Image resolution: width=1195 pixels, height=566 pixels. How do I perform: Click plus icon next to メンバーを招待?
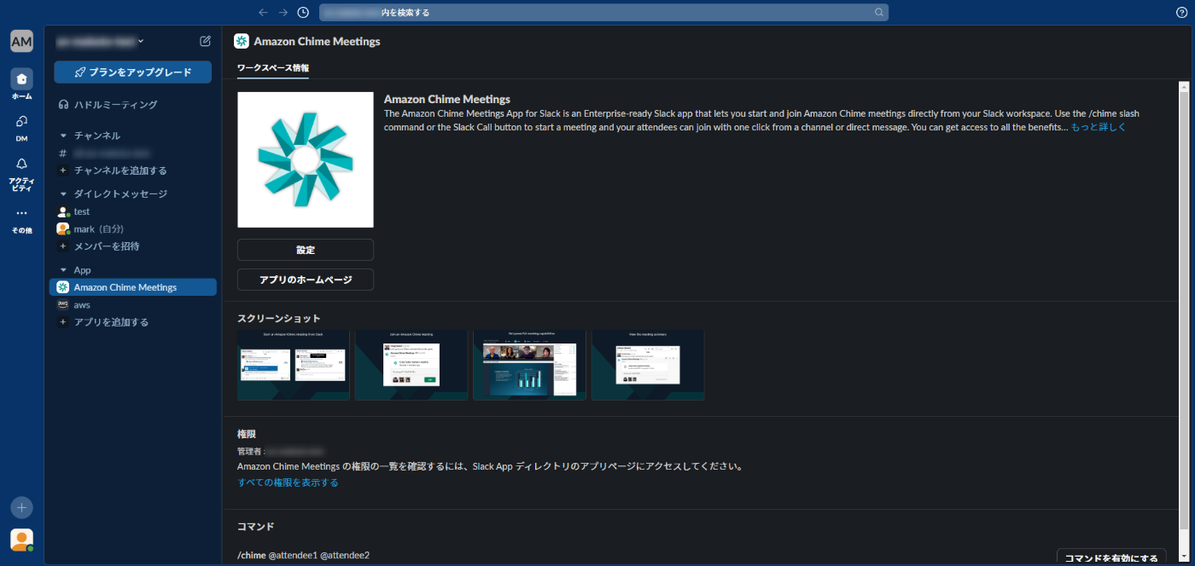point(62,246)
